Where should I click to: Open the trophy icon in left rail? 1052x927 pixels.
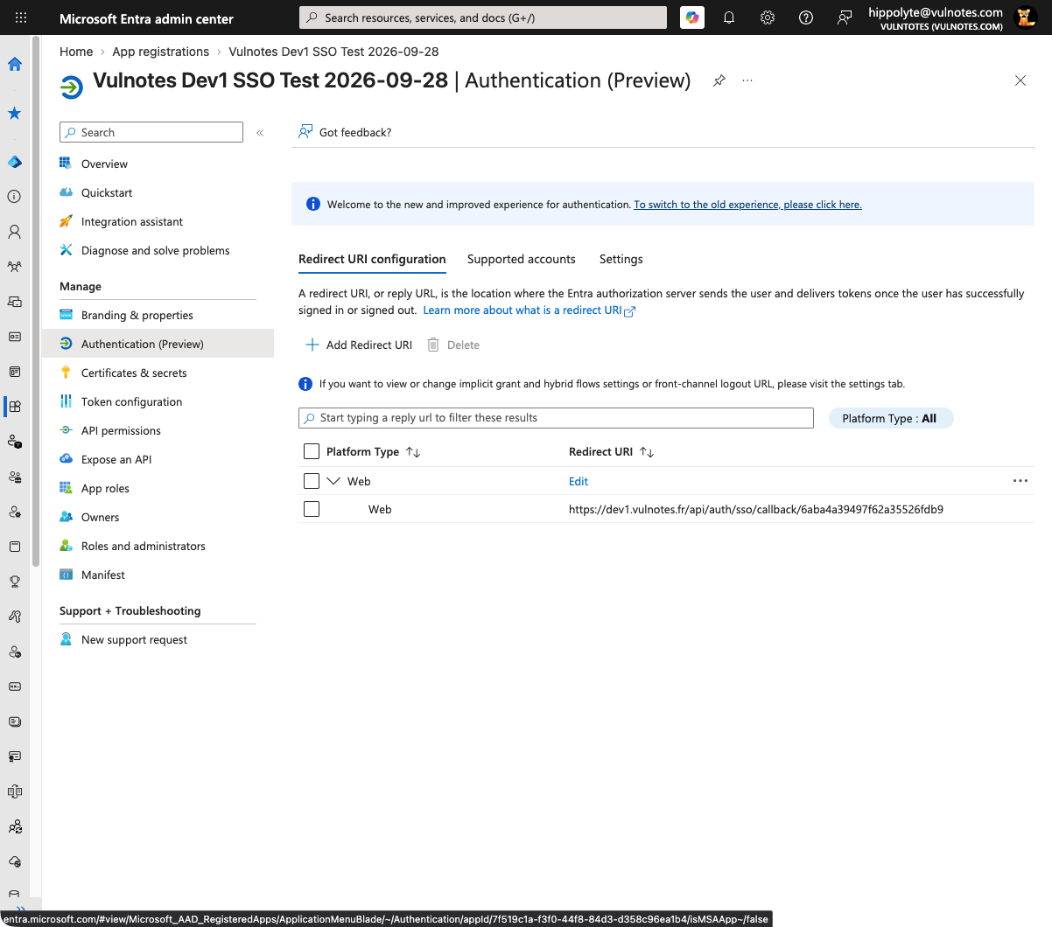(15, 582)
